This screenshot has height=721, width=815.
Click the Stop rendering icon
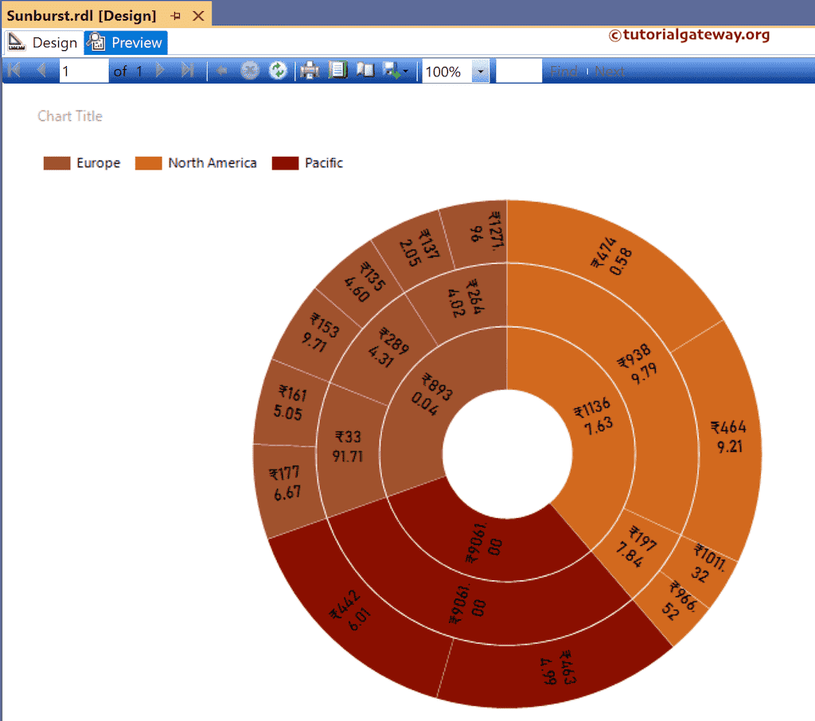[x=248, y=70]
